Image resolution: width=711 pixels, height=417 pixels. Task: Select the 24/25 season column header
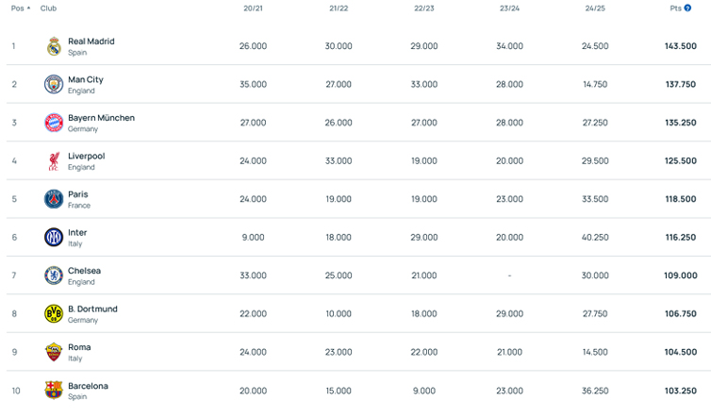point(595,8)
